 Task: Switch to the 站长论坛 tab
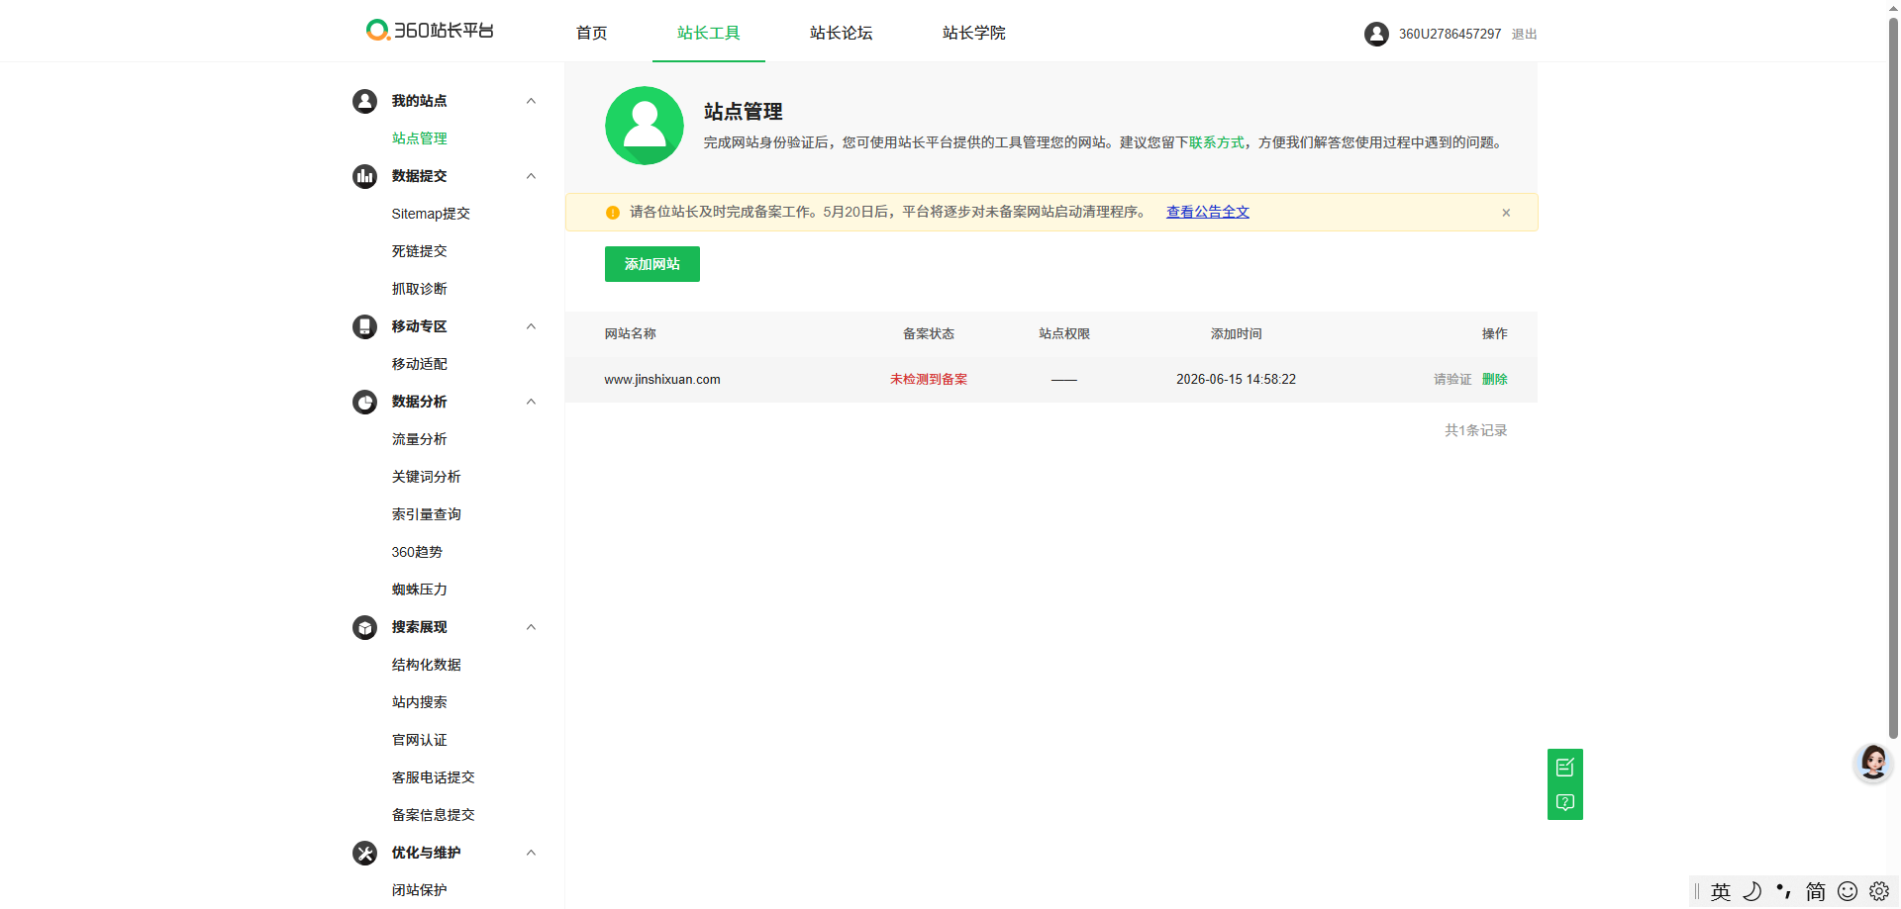coord(841,33)
